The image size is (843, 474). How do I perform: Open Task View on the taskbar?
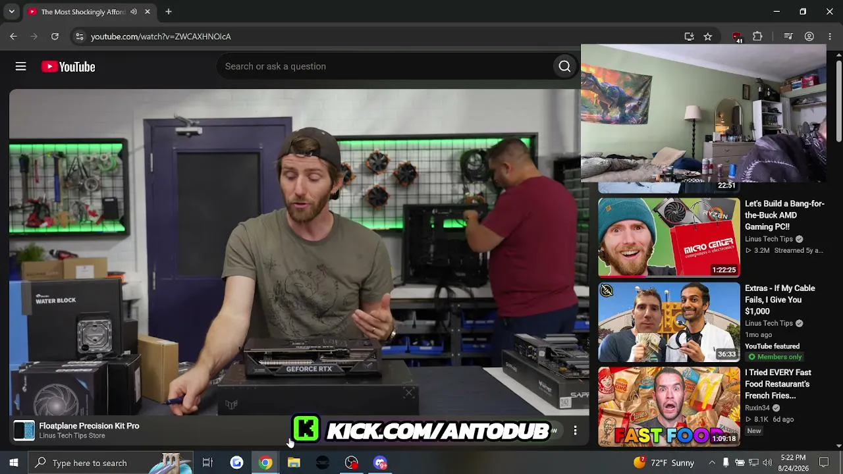pos(207,463)
